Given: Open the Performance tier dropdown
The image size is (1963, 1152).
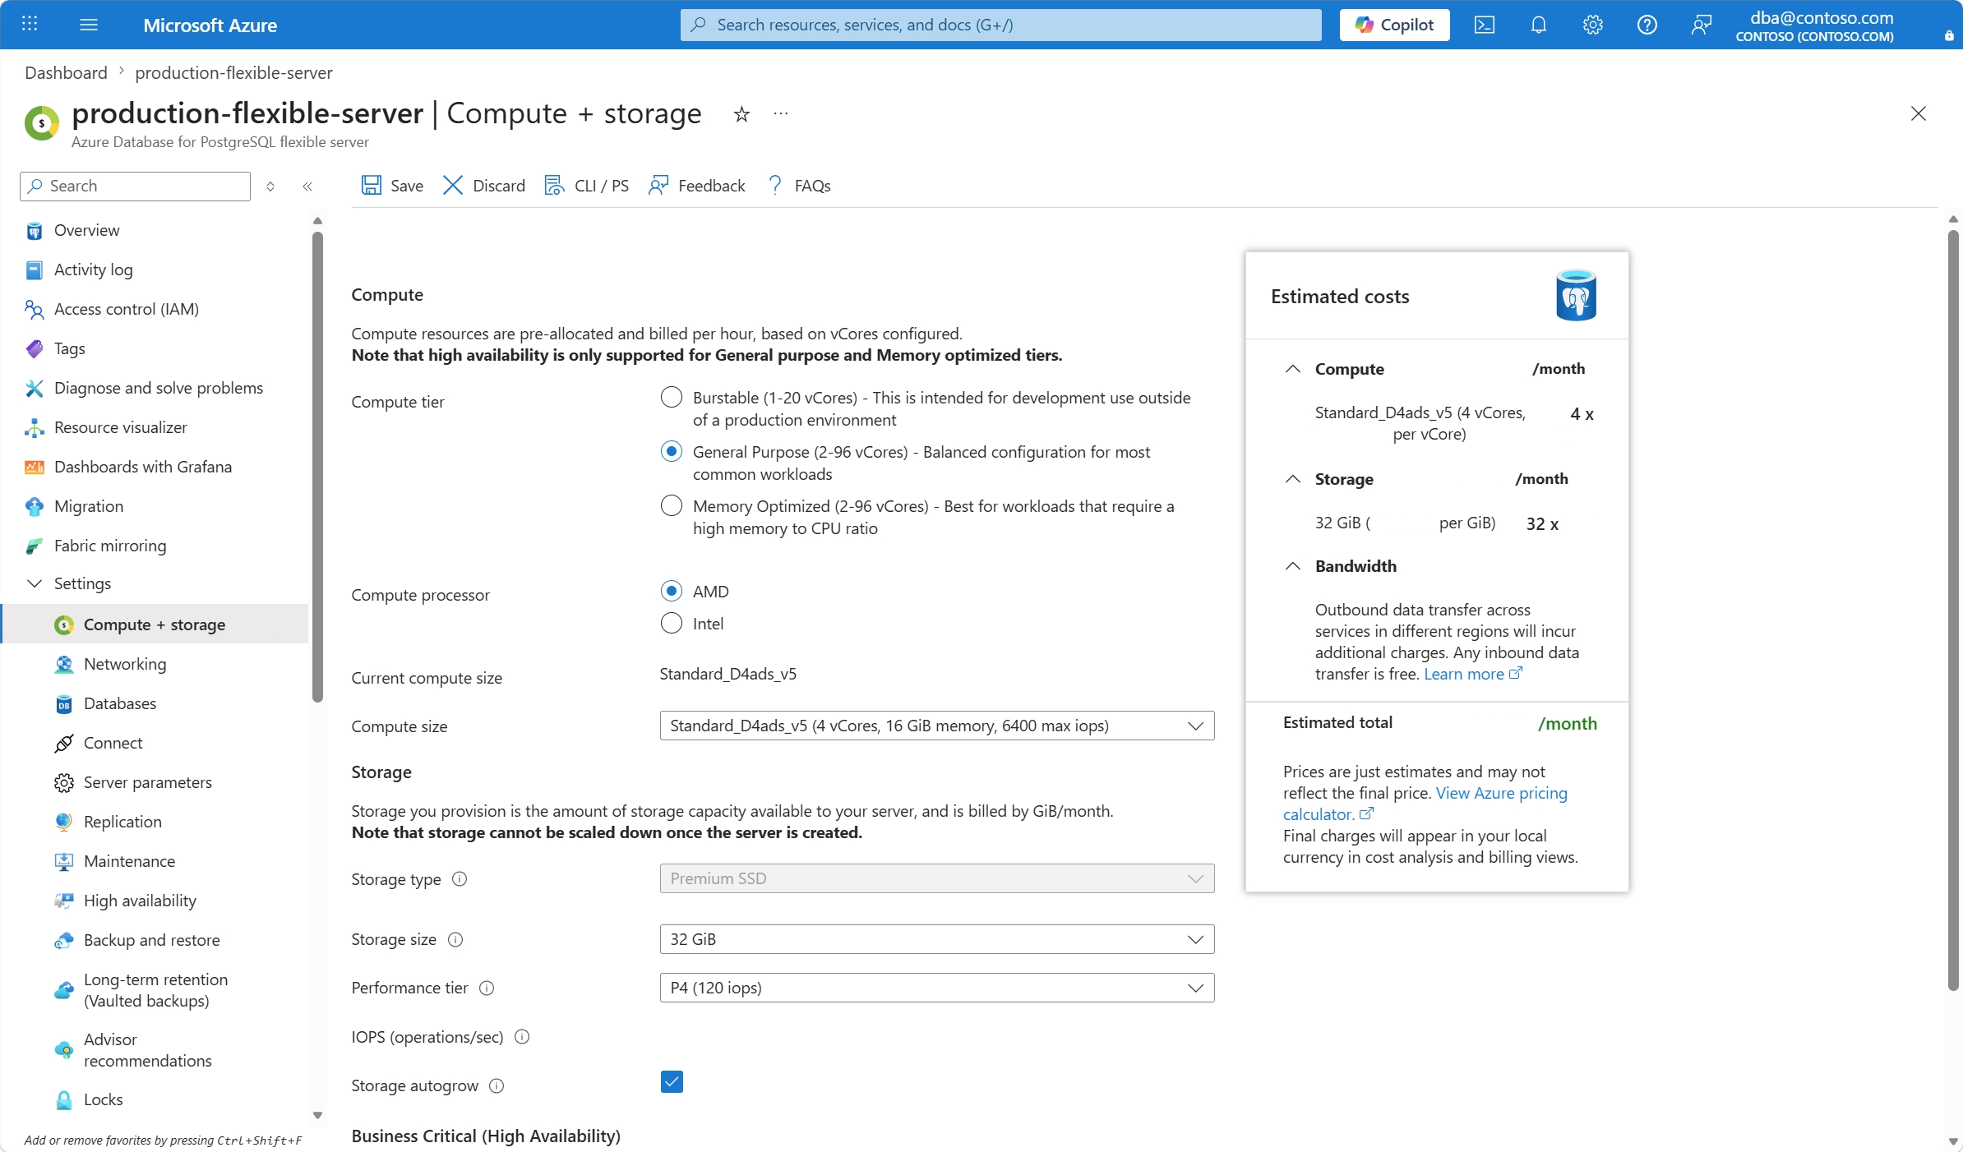Looking at the screenshot, I should point(936,988).
